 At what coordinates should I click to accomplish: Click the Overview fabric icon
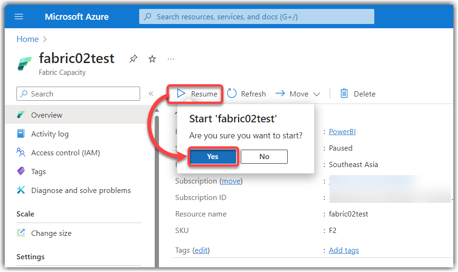[x=21, y=115]
